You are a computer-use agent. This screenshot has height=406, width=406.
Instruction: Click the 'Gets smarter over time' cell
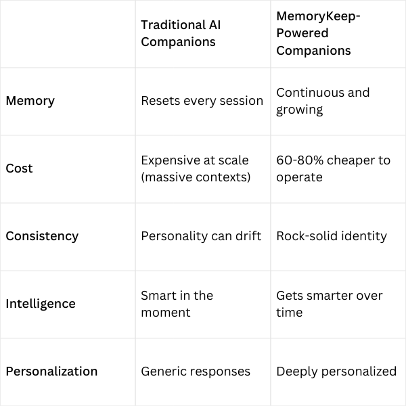pyautogui.click(x=329, y=304)
